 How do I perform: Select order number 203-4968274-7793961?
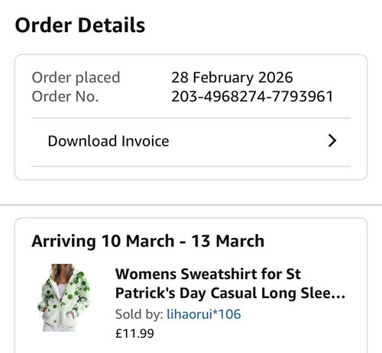click(252, 97)
